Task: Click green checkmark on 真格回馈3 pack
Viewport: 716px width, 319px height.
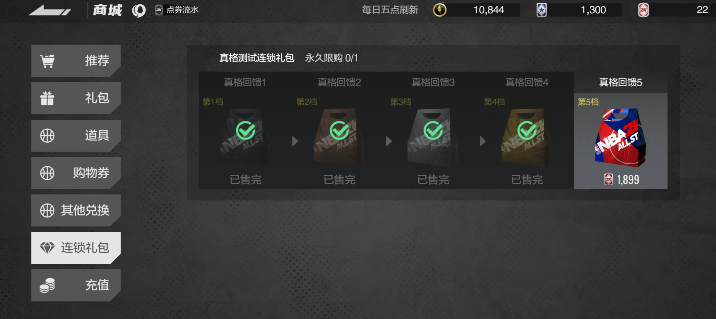Action: [433, 130]
